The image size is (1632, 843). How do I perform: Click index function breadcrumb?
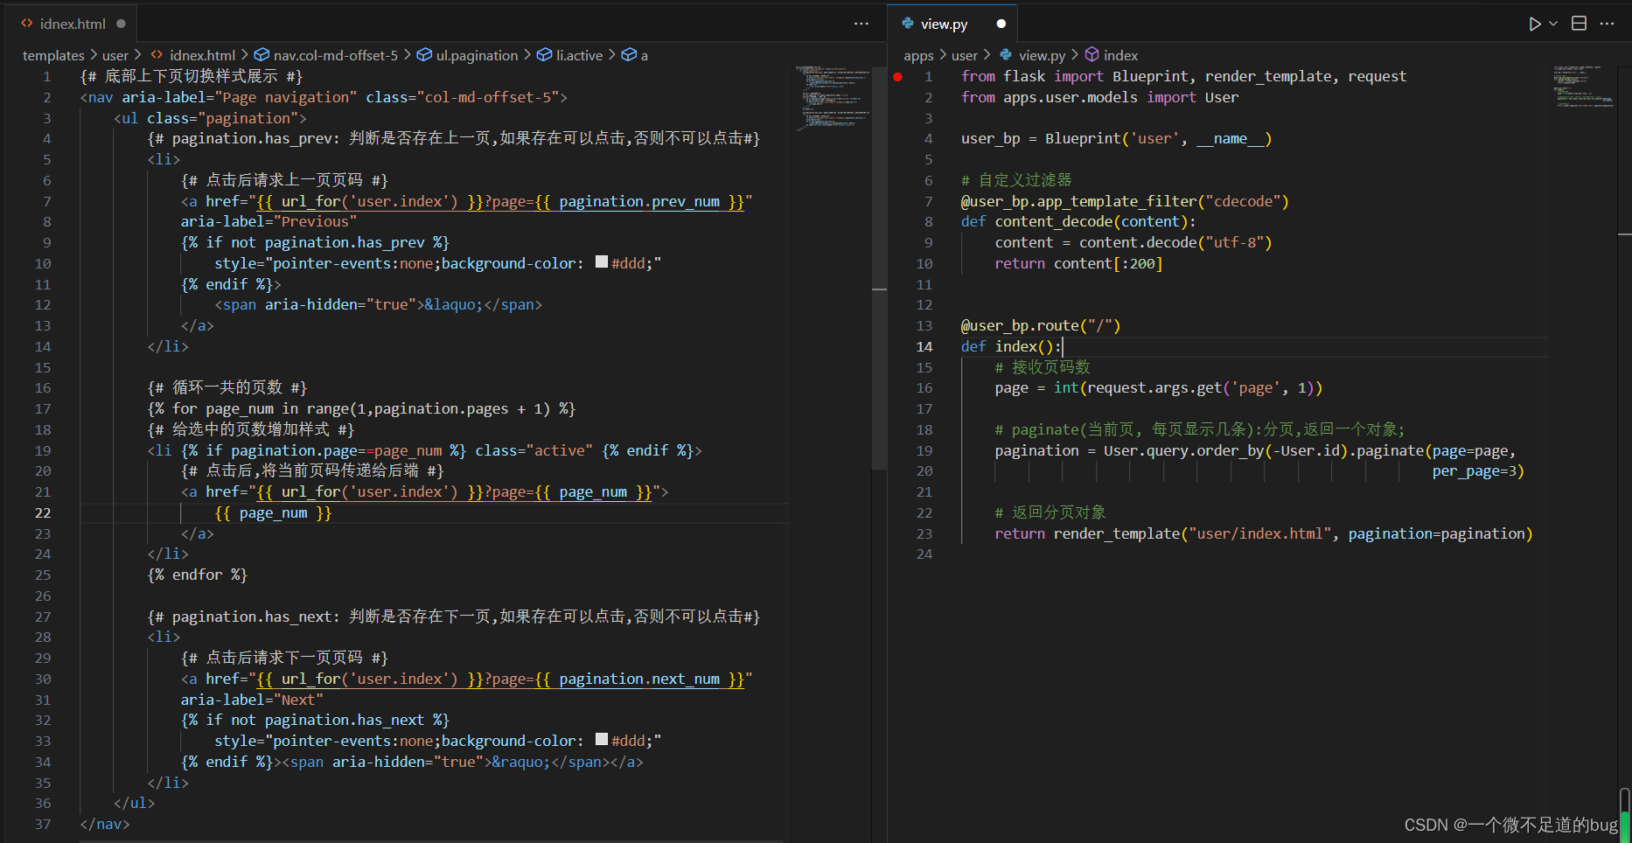pos(1120,55)
